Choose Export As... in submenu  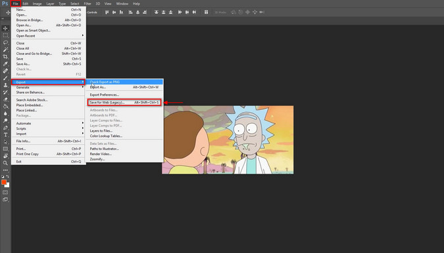pyautogui.click(x=124, y=87)
